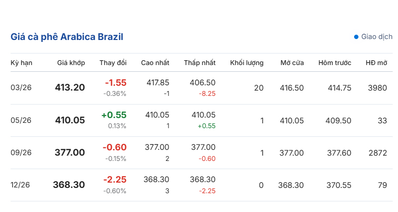
Task: Click the Khối lượng column header
Action: 247,63
